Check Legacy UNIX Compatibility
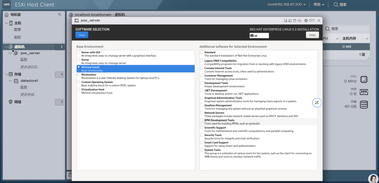The image size is (379, 183). pyautogui.click(x=202, y=61)
